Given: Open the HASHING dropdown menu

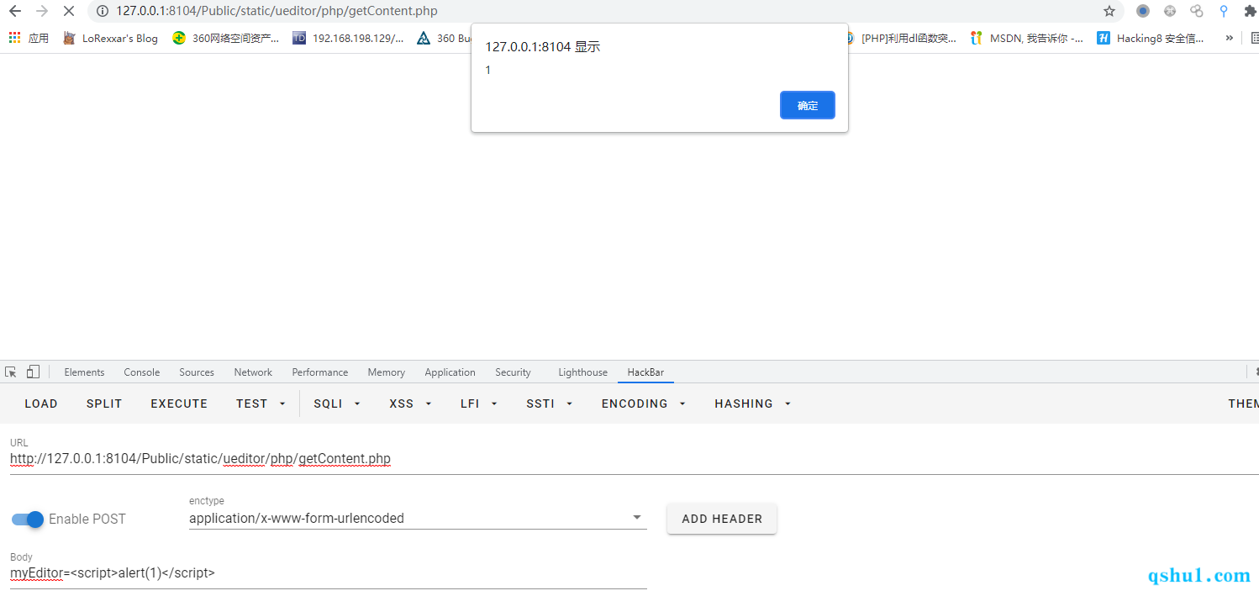Looking at the screenshot, I should coord(753,403).
